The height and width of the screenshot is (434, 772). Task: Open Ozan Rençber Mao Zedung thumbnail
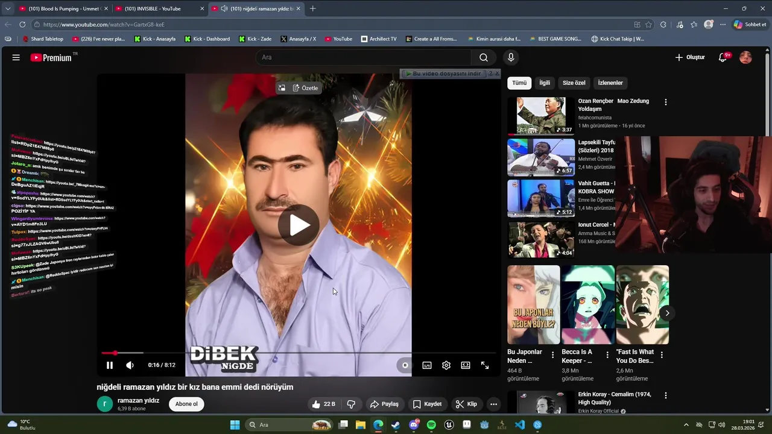pos(541,116)
